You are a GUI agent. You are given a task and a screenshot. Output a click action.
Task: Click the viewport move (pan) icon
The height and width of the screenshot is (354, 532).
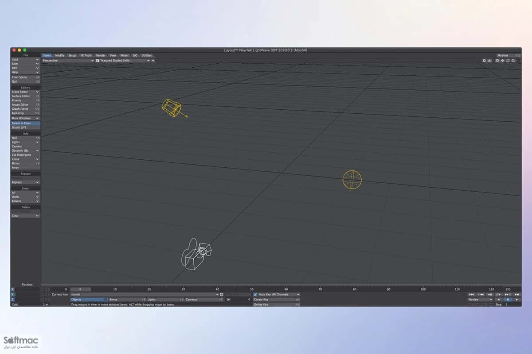pyautogui.click(x=503, y=60)
